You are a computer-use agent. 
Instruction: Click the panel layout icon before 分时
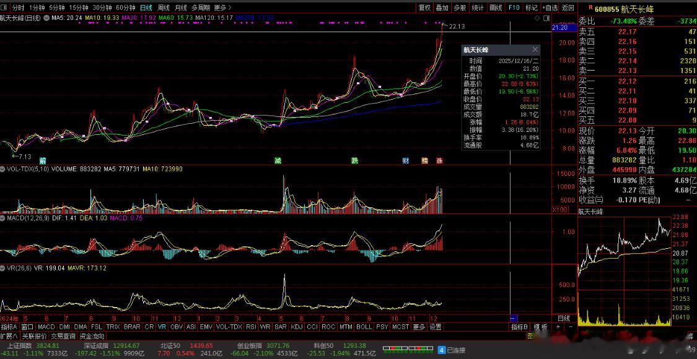[4, 7]
